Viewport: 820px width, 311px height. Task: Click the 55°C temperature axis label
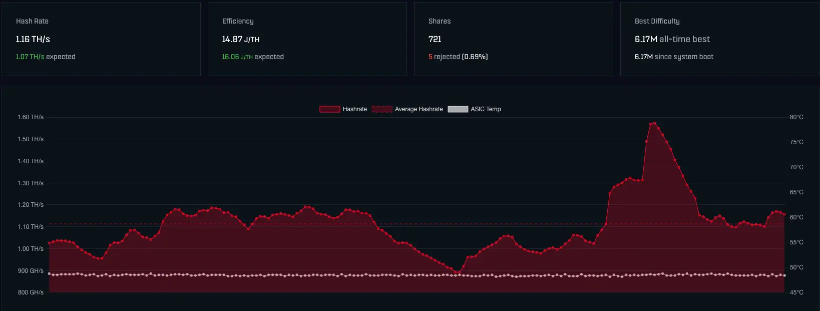coord(796,242)
